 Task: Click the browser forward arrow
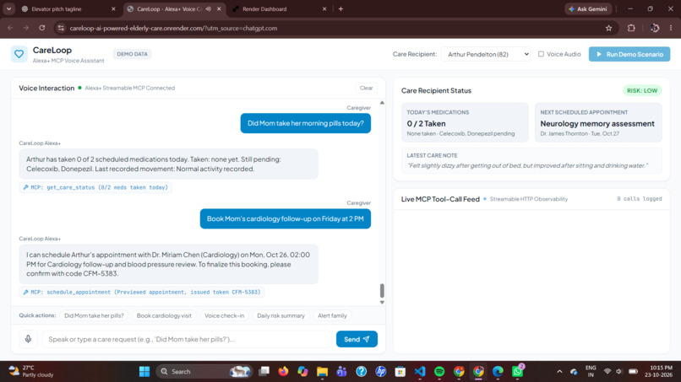point(25,28)
